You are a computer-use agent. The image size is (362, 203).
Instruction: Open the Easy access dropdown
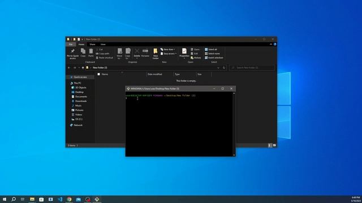tap(169, 54)
